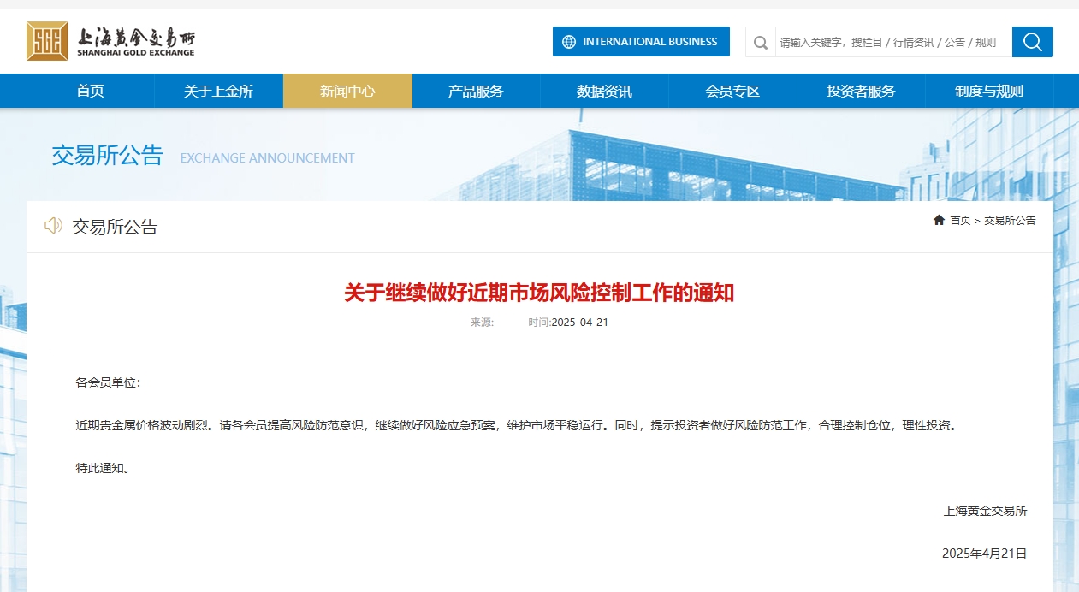Viewport: 1079px width, 592px height.
Task: Open the 关于上金所 menu item
Action: 218,91
